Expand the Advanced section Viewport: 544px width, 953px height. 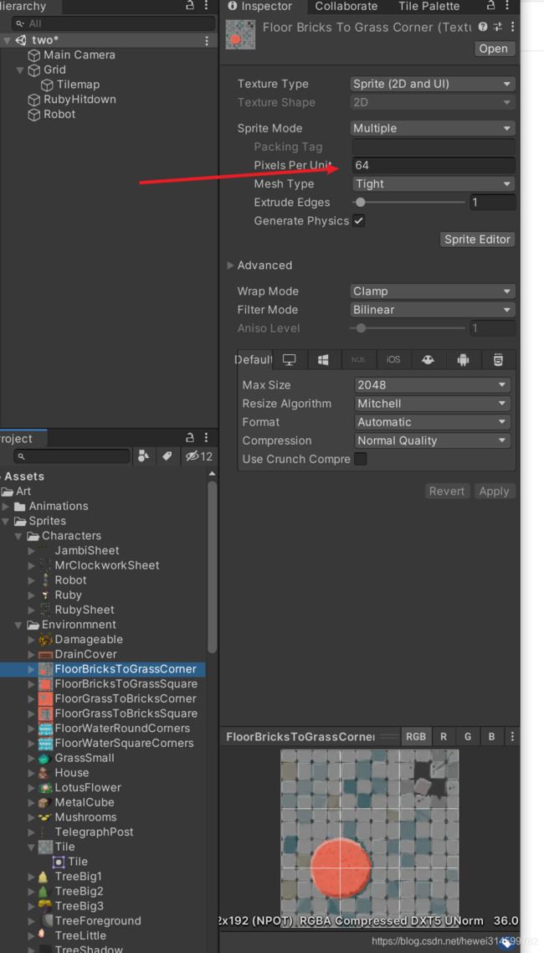click(x=259, y=265)
